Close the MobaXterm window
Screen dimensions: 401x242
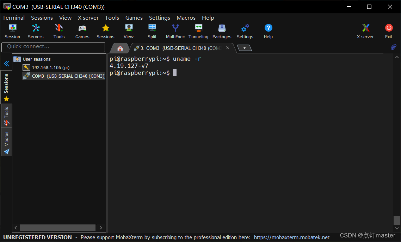tap(390, 7)
